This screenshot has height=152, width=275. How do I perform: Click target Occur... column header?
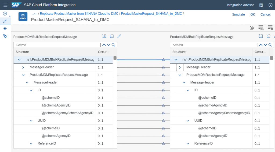(x=260, y=52)
